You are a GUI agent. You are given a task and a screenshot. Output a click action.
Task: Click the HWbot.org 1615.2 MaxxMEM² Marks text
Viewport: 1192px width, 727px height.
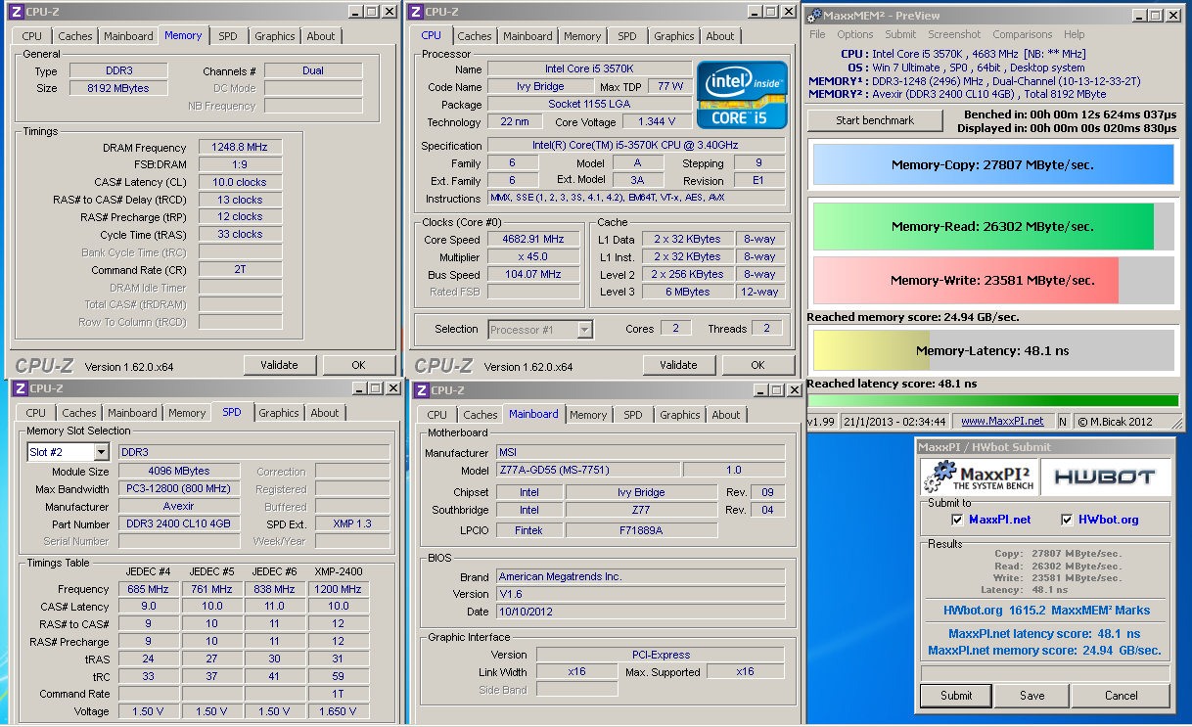[x=1047, y=610]
